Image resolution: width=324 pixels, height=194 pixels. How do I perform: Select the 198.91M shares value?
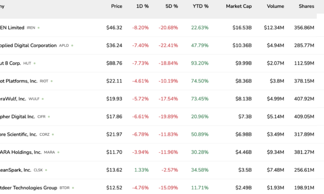(x=304, y=188)
